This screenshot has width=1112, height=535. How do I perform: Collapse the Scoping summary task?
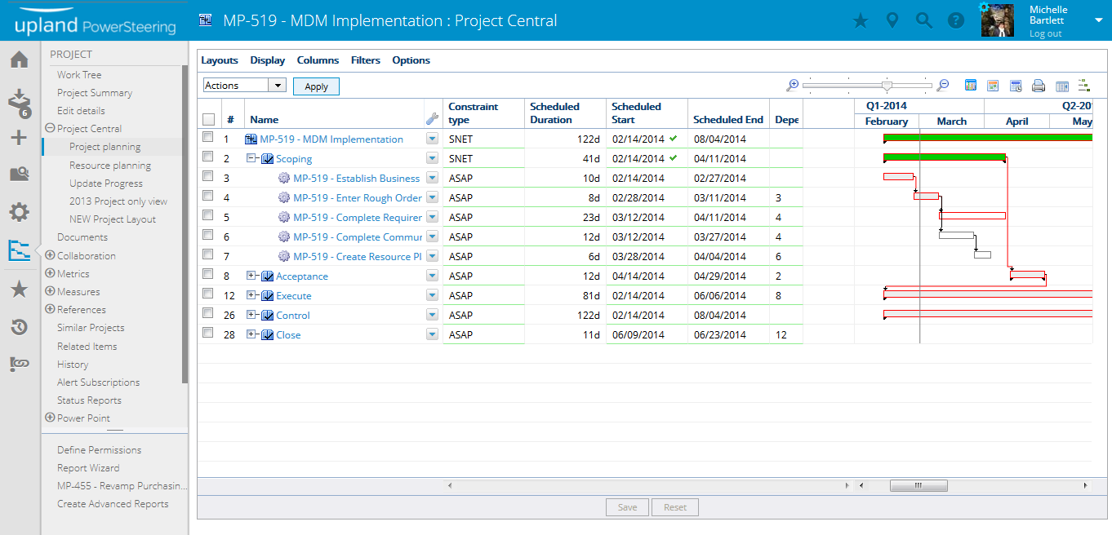(251, 158)
